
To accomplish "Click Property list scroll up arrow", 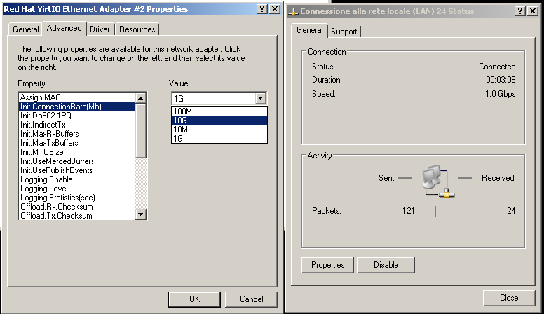I will click(140, 98).
